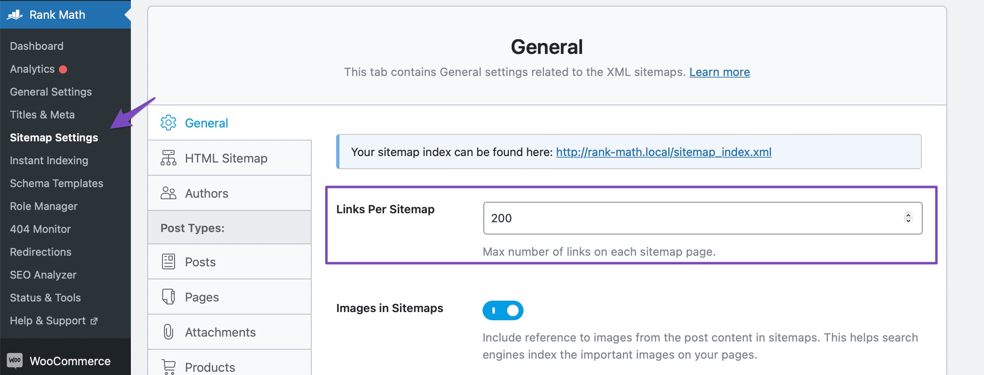Open the Learn more link
The width and height of the screenshot is (984, 375).
(720, 72)
